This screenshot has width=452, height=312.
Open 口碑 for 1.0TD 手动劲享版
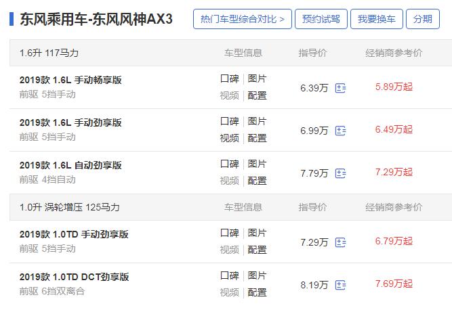[230, 233]
